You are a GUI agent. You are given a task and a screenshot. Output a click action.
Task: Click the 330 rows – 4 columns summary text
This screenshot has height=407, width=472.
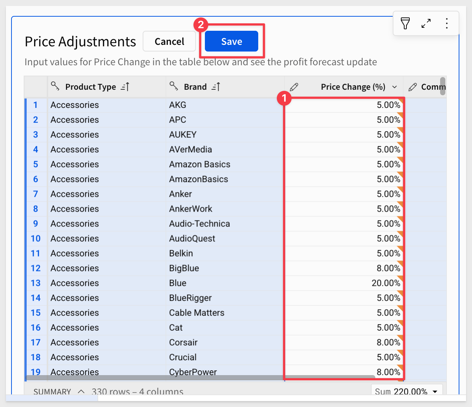(x=137, y=391)
